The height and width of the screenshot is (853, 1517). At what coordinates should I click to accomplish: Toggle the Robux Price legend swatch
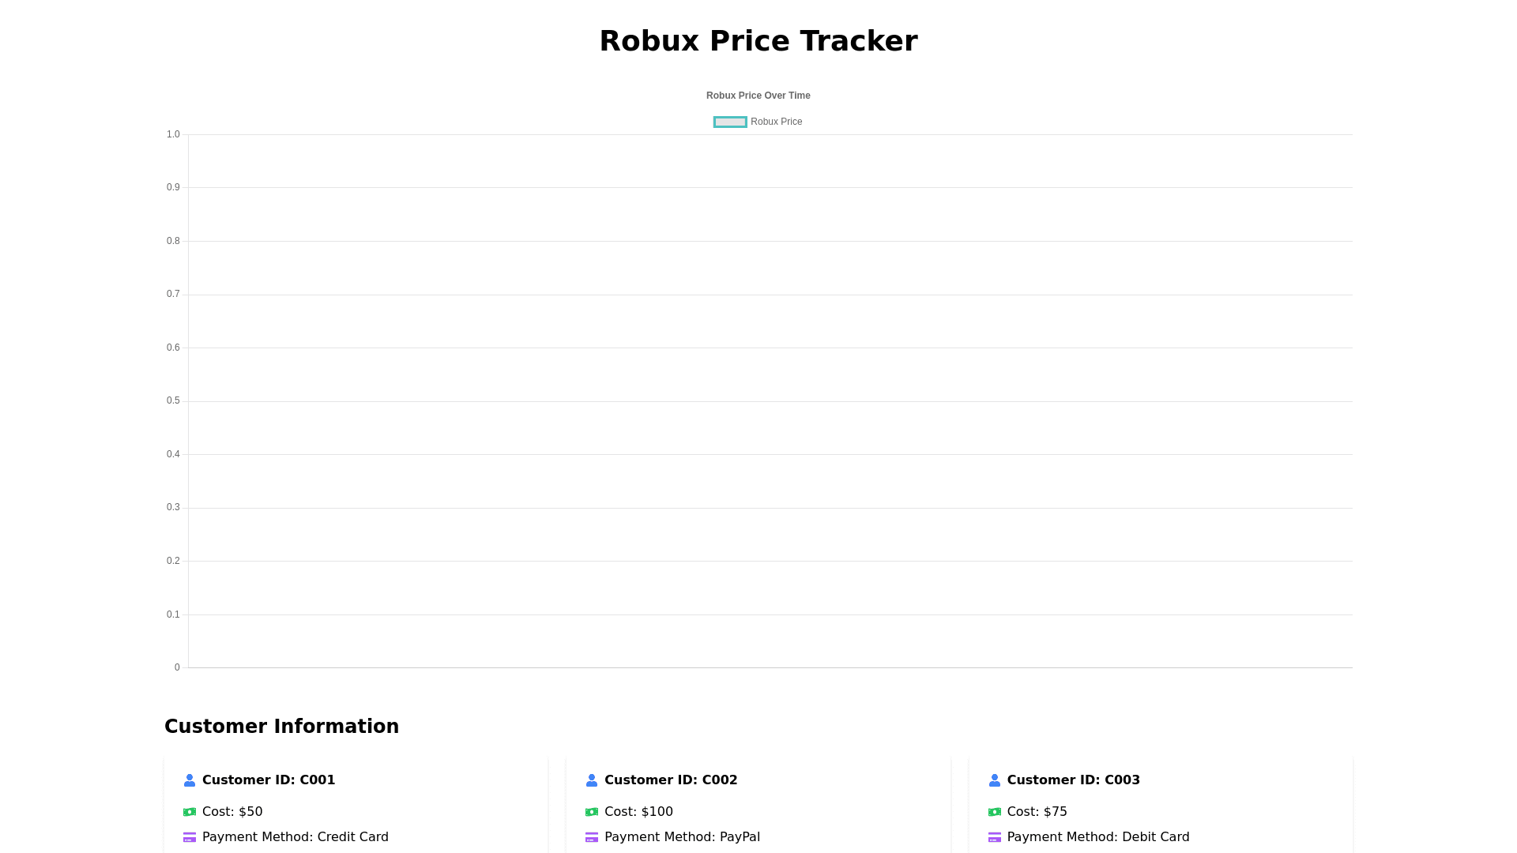[x=730, y=122]
